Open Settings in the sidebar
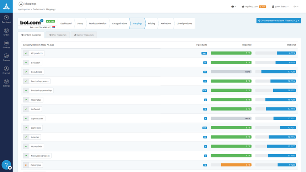 6,83
